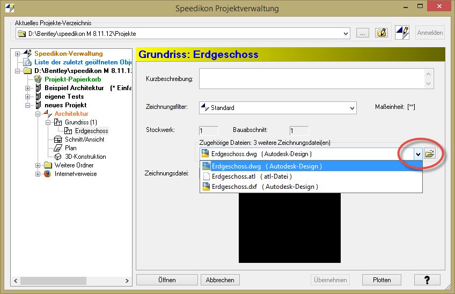Image resolution: width=455 pixels, height=294 pixels.
Task: Collapse the Grundriss (1) node
Action: pos(48,122)
